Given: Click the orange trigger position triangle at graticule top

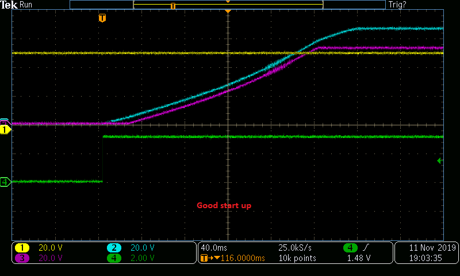Looking at the screenshot, I should point(228,11).
